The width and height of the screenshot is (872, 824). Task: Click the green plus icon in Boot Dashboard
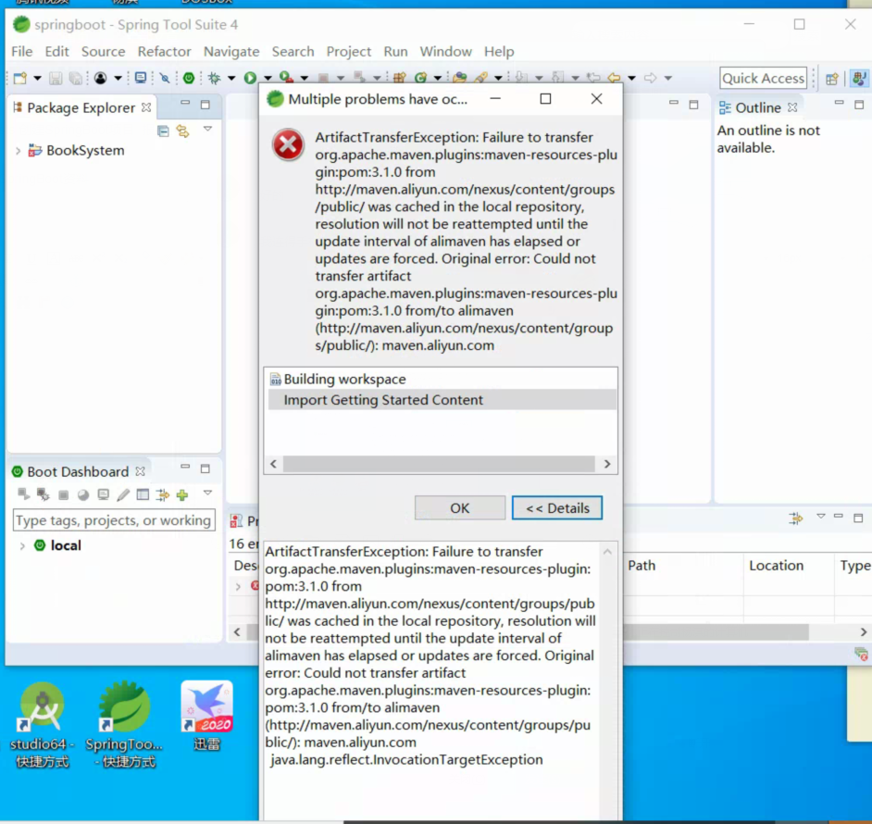182,495
